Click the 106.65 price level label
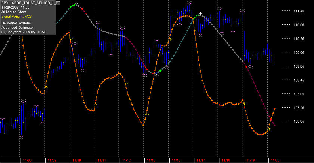314x163 pixels. pos(299,122)
